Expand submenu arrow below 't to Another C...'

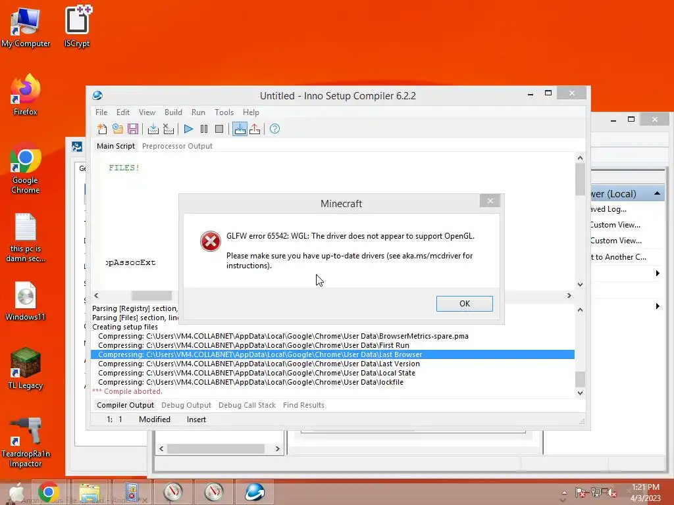pyautogui.click(x=658, y=273)
